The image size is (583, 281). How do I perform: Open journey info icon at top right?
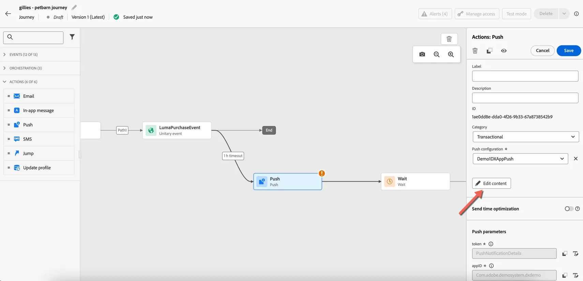(576, 14)
